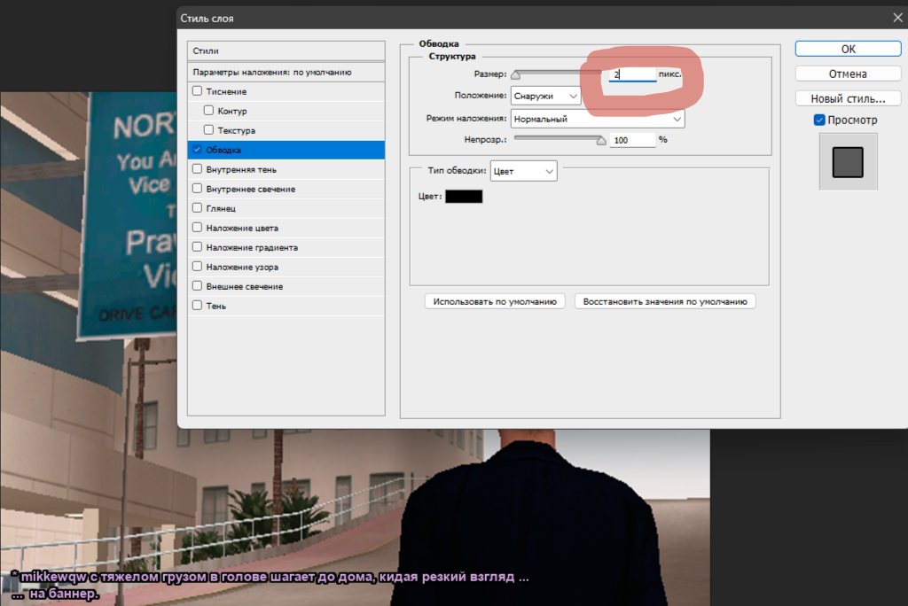Click Новый стиль button
Viewport: 908px width, 606px height.
848,98
